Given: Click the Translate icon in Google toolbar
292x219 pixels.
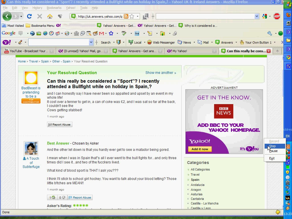Looking at the screenshot, I should click(137, 34).
